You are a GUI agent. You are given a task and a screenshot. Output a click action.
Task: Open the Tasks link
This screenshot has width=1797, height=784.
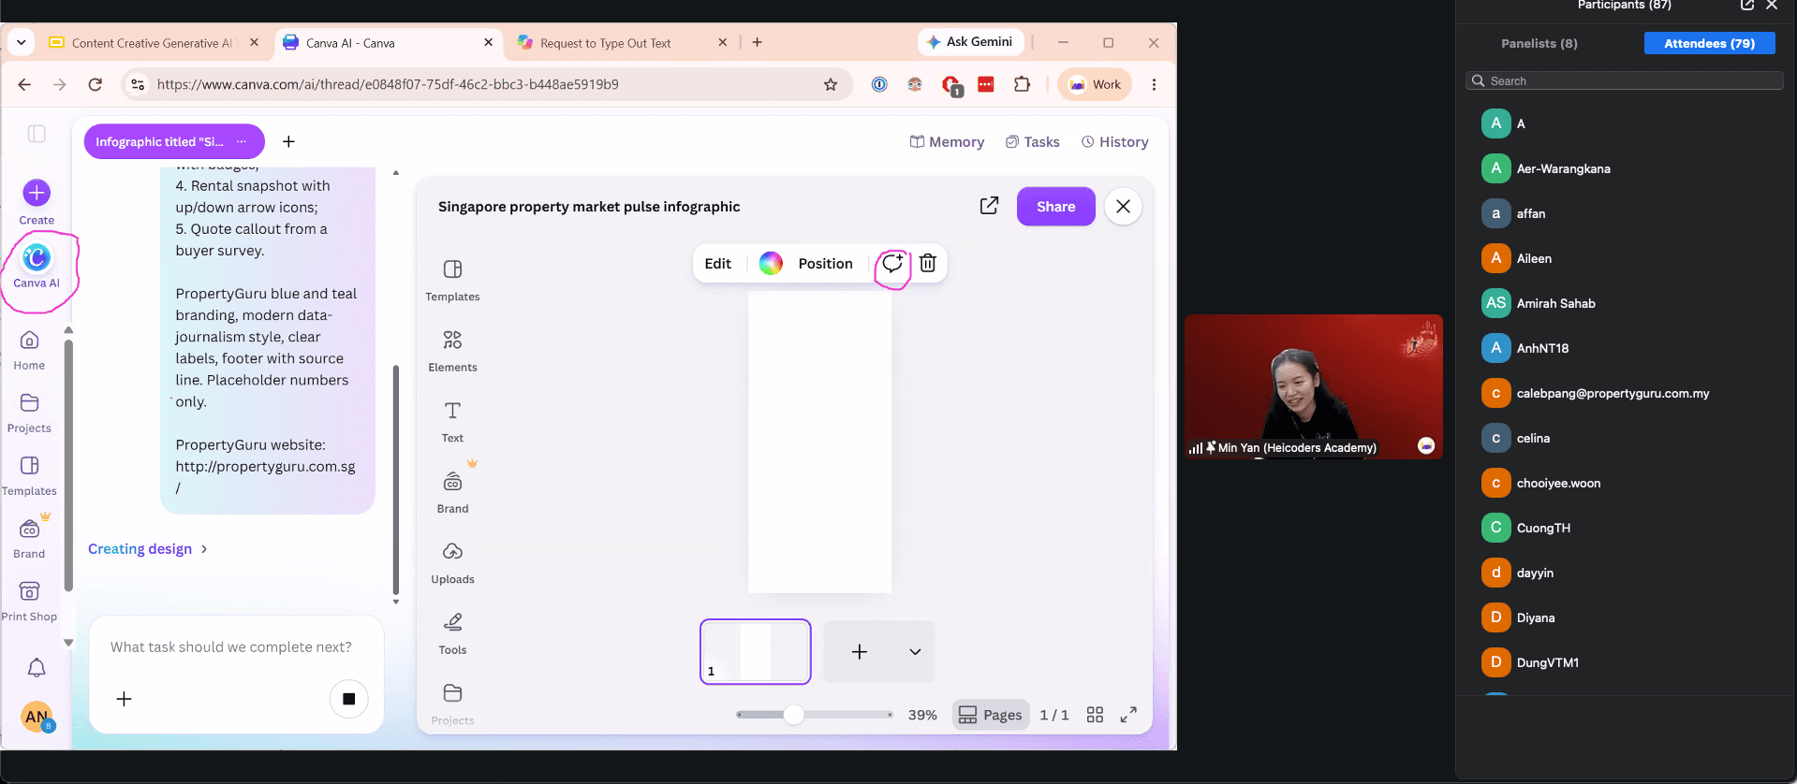point(1032,142)
